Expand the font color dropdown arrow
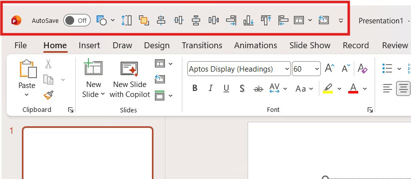Screen dimensions: 411x179 coord(365,89)
